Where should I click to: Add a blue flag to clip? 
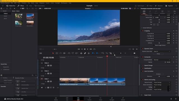[93, 53]
